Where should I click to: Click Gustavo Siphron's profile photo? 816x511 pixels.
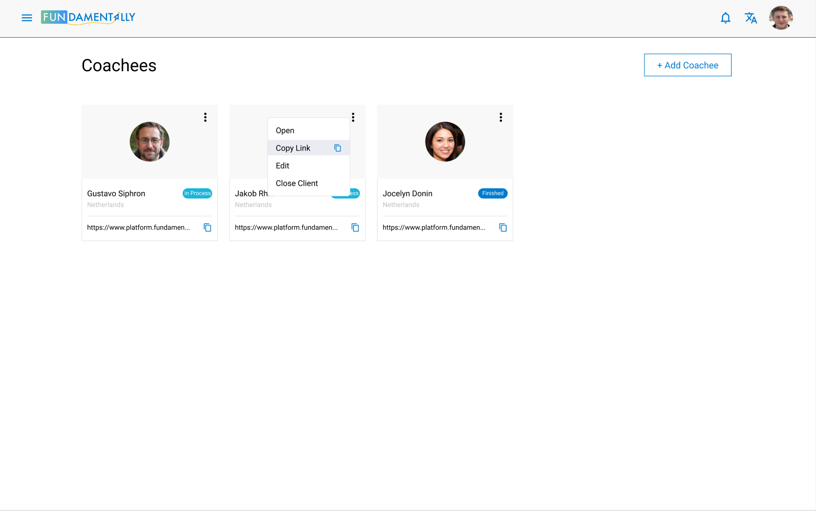coord(150,142)
